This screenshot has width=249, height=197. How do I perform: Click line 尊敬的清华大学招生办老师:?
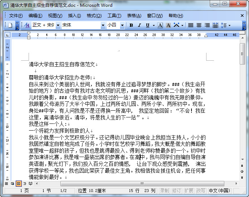(x=60, y=78)
